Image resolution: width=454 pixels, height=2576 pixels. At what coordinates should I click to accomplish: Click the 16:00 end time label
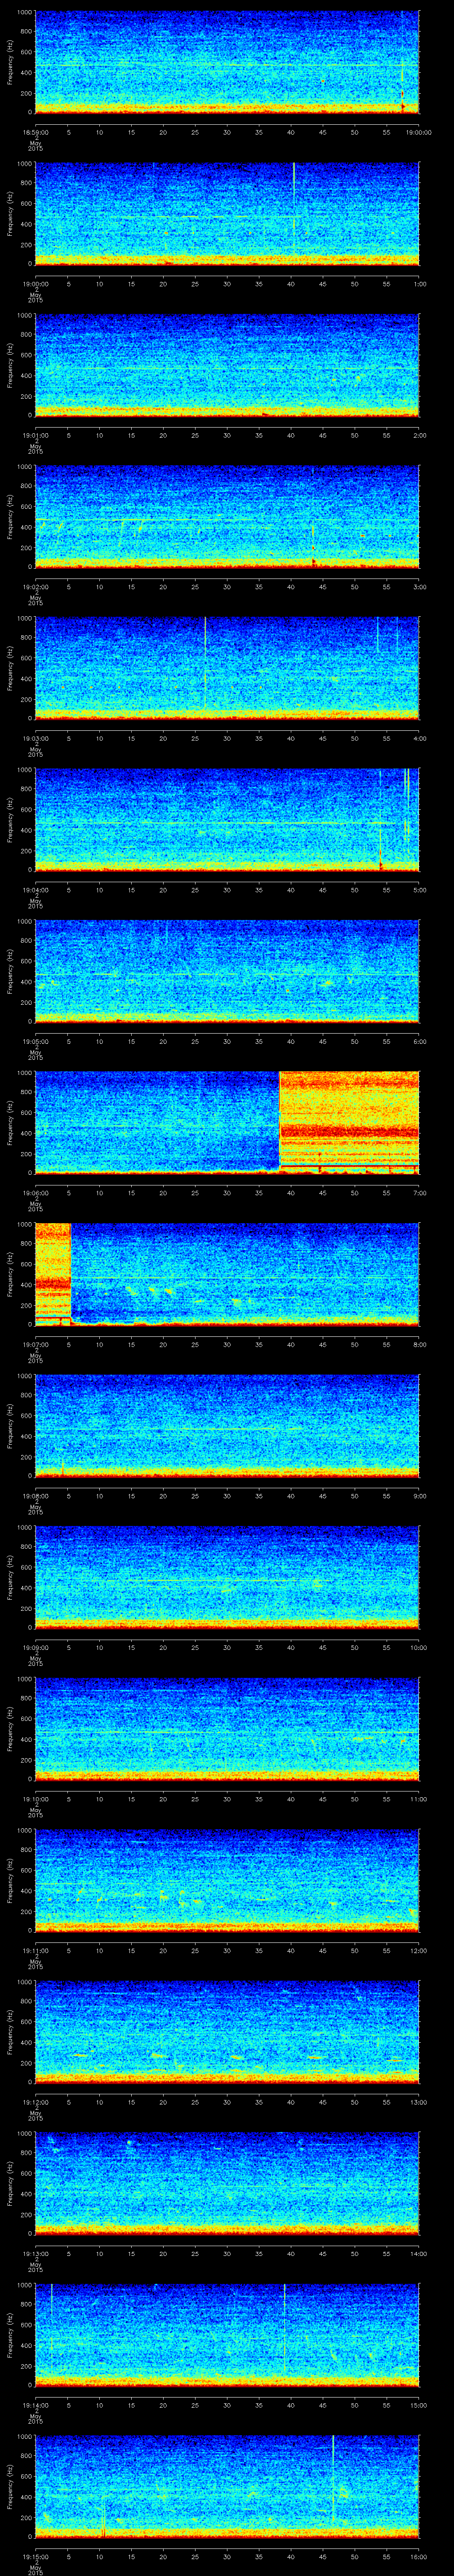[x=419, y=2556]
